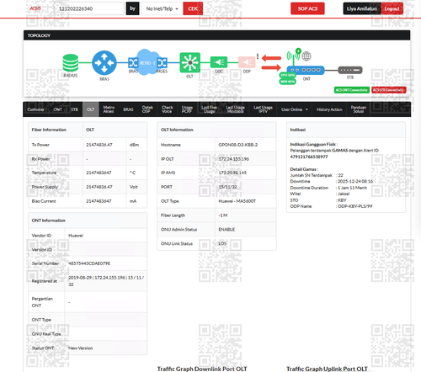Open the History Action tab
This screenshot has height=372, width=421.
coord(329,109)
